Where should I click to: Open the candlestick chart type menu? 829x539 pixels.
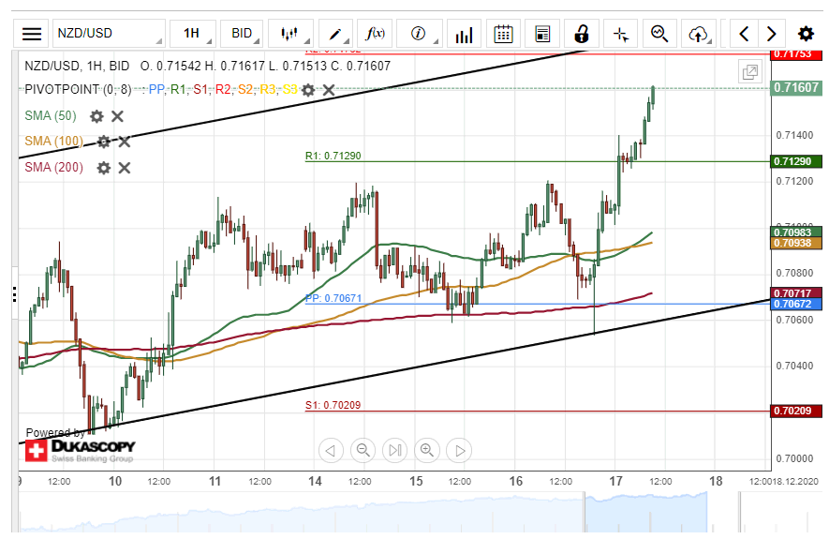[290, 34]
